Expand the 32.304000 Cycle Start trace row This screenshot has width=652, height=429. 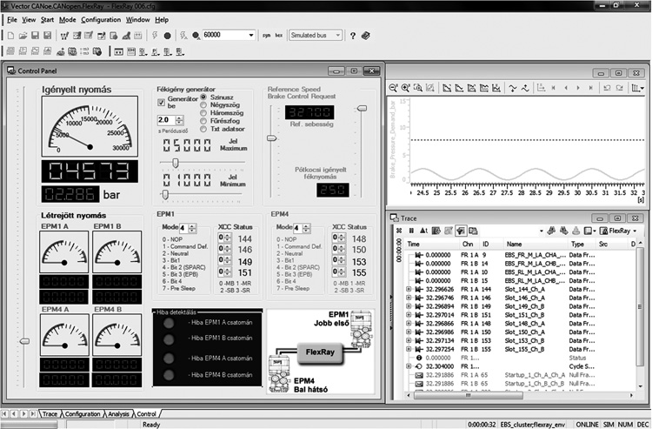click(x=409, y=365)
